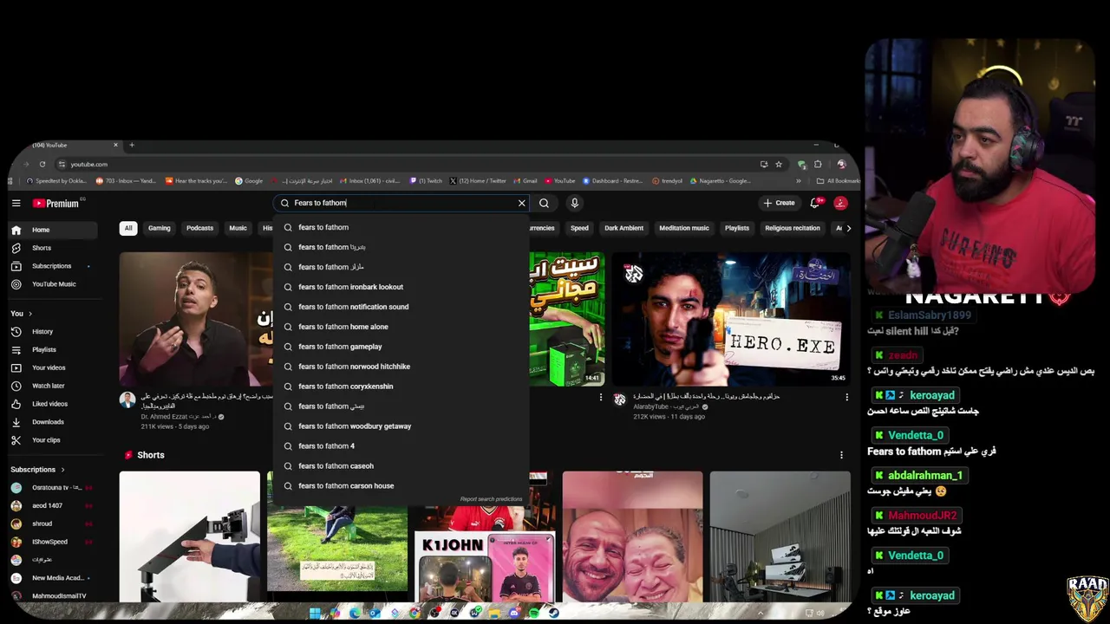Choose suggestion fears to fathom coryxkenshin

tap(401, 387)
